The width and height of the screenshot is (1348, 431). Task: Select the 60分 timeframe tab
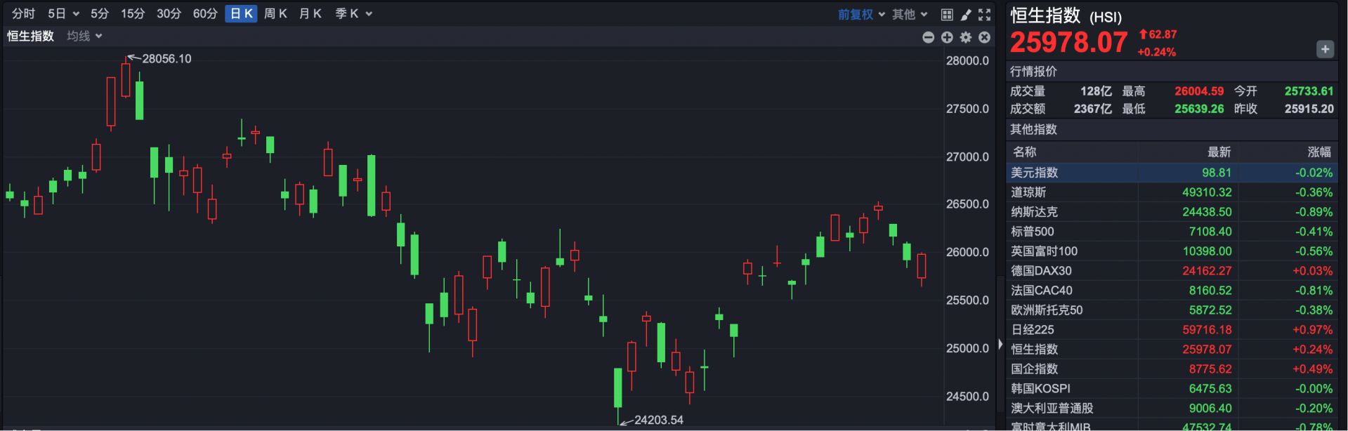[x=205, y=14]
